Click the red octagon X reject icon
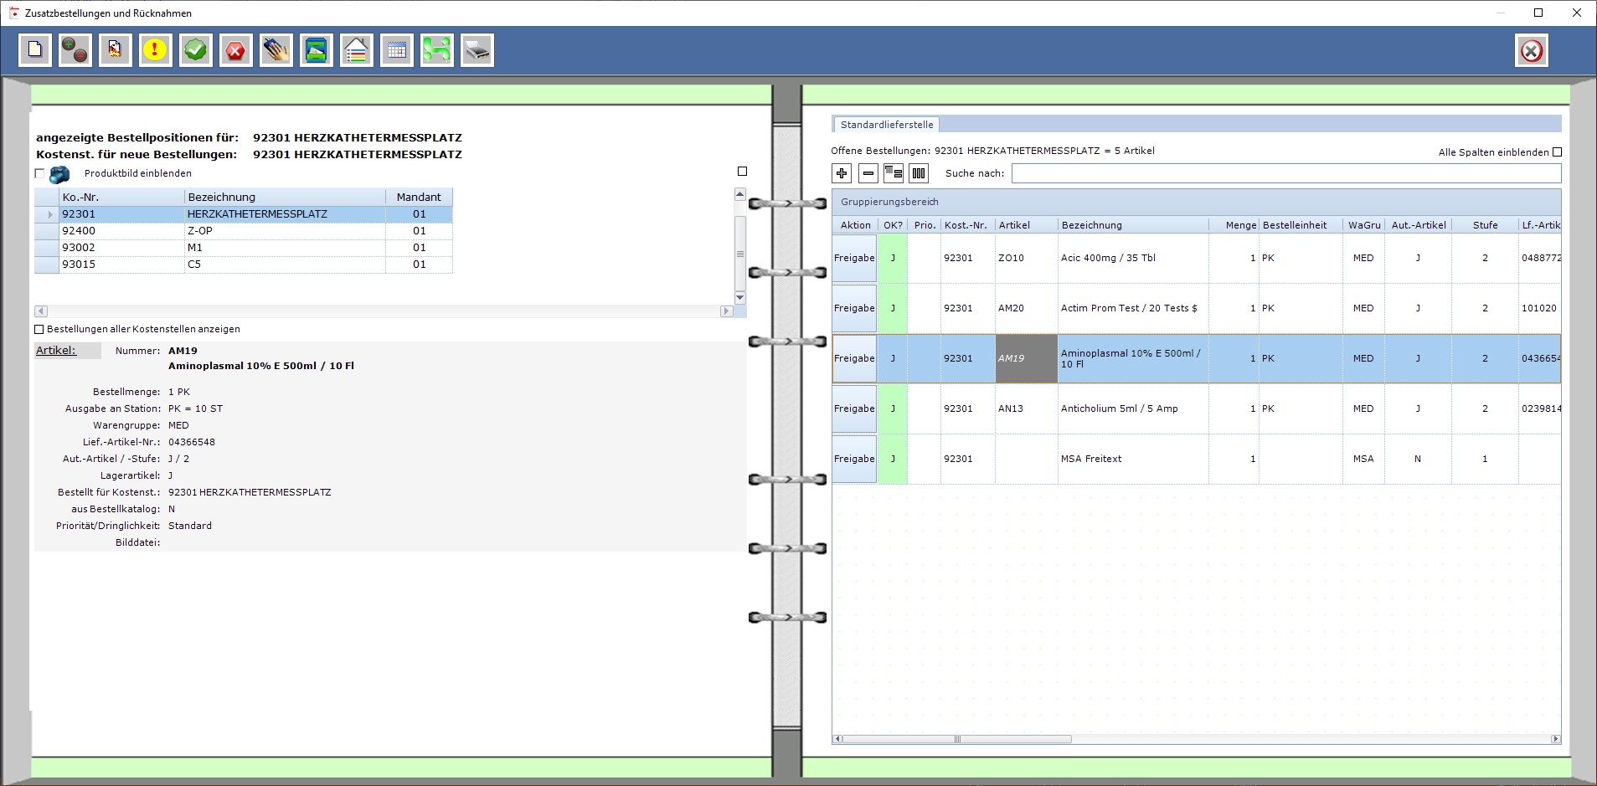This screenshot has width=1597, height=786. 236,50
